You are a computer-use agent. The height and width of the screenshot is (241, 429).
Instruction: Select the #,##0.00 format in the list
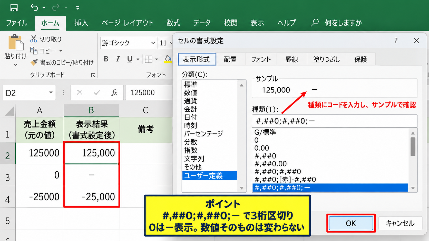(x=270, y=164)
